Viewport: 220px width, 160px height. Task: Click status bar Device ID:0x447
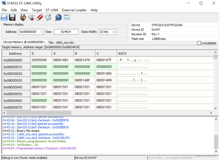[x=86, y=158]
